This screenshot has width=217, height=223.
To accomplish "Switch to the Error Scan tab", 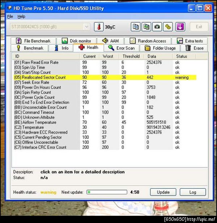I will point(122,48).
